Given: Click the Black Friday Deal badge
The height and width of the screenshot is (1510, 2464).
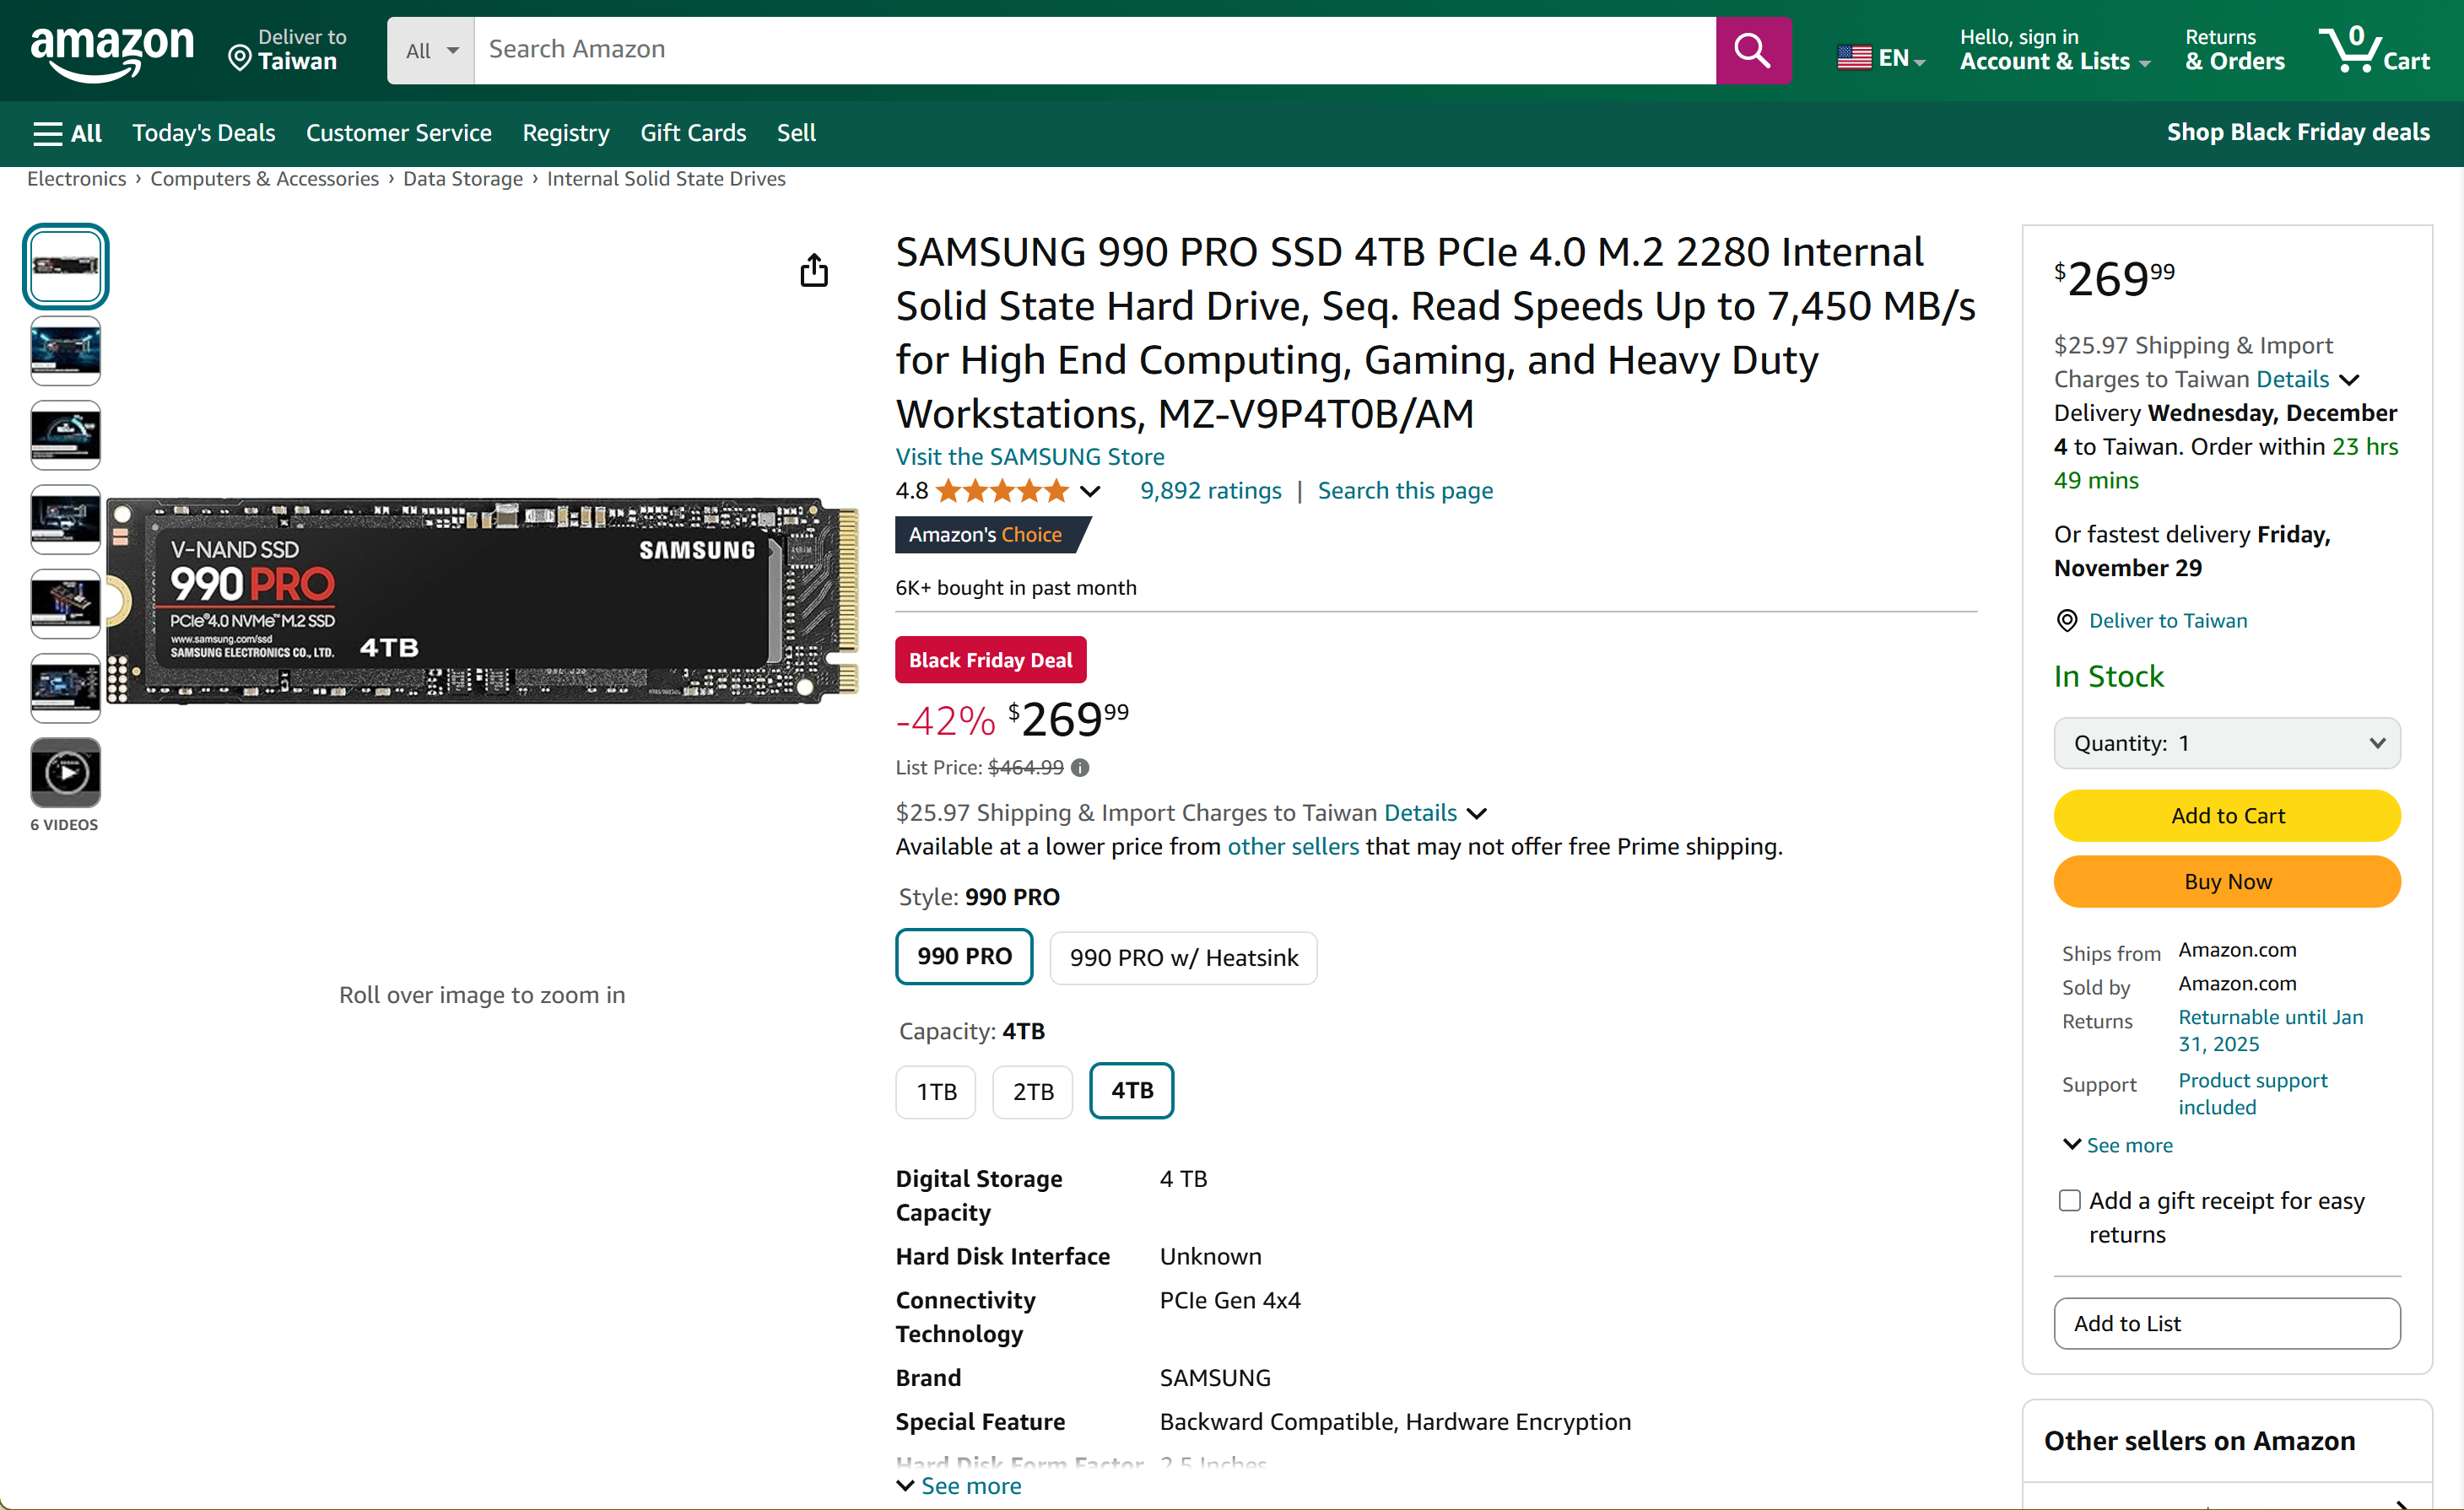Looking at the screenshot, I should [990, 660].
